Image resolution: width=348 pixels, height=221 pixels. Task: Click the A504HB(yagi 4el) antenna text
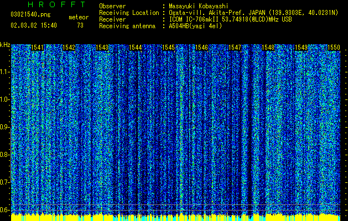click(195, 26)
